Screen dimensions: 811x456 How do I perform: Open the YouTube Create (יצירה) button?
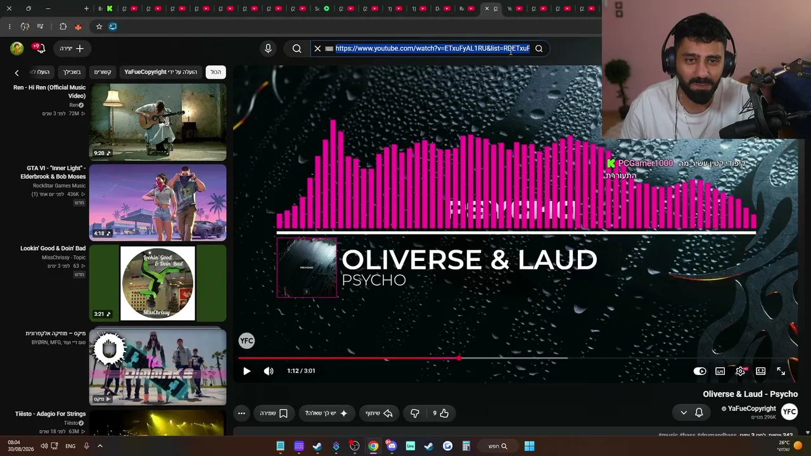pyautogui.click(x=72, y=49)
